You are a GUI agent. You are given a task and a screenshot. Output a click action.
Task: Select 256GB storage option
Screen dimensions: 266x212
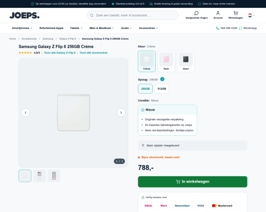tap(145, 89)
